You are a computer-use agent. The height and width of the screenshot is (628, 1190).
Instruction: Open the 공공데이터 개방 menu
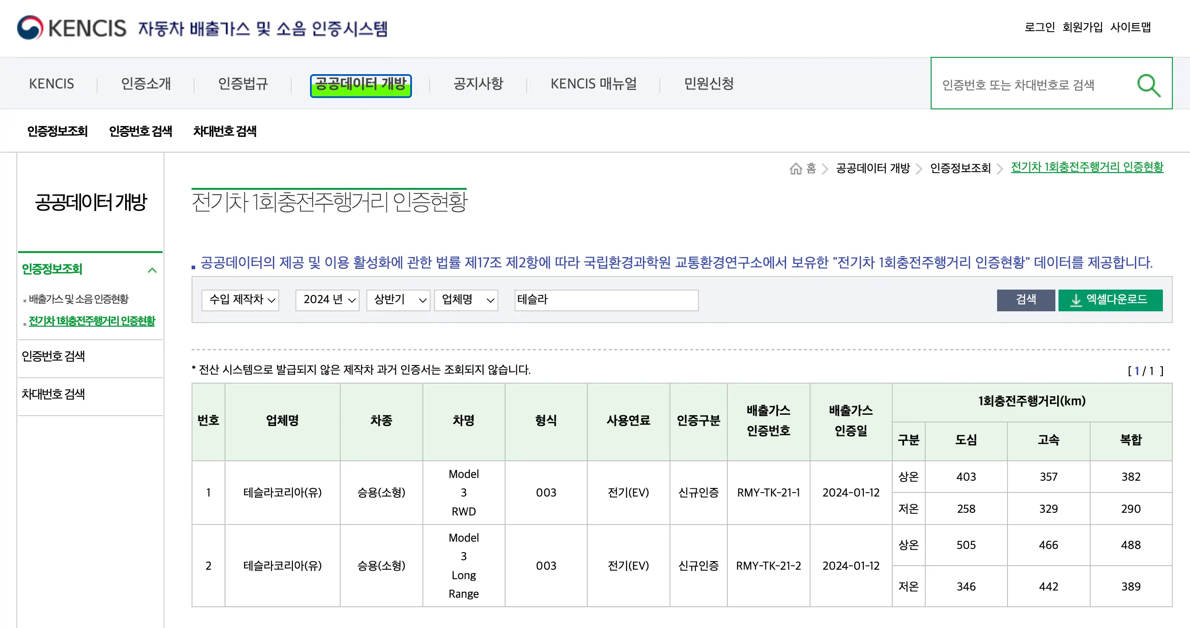[x=361, y=85]
